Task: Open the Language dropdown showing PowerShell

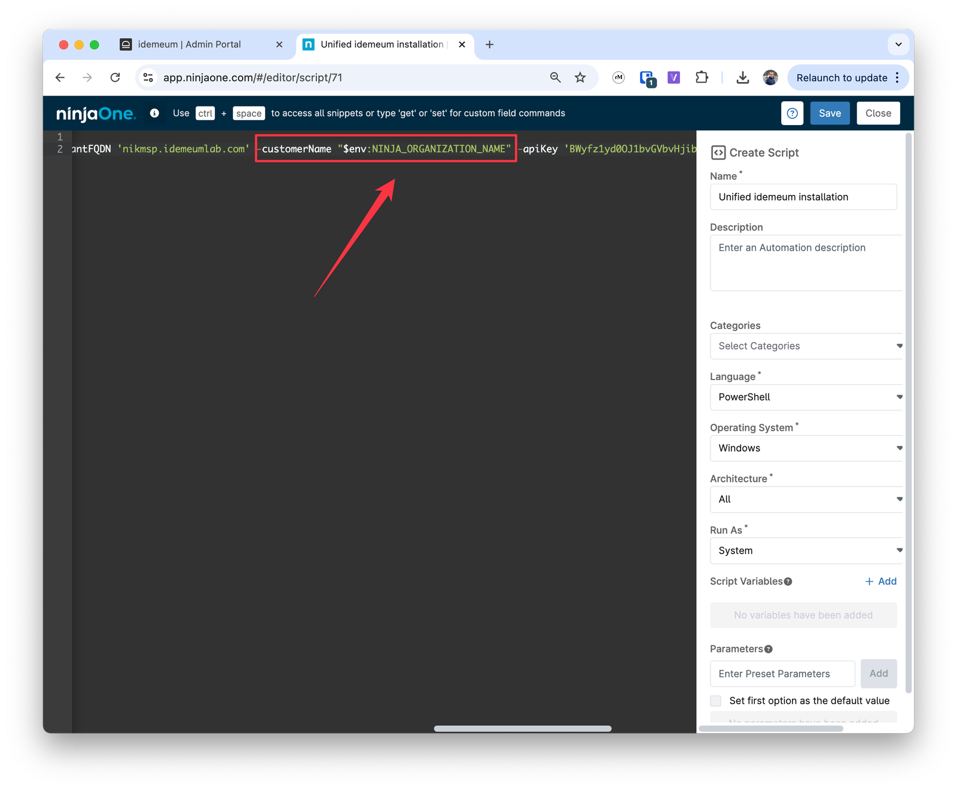Action: (806, 397)
